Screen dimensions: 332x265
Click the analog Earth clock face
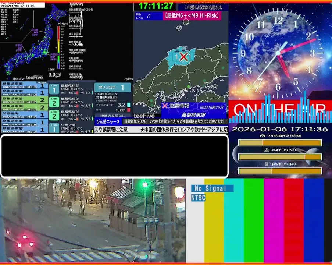click(278, 52)
